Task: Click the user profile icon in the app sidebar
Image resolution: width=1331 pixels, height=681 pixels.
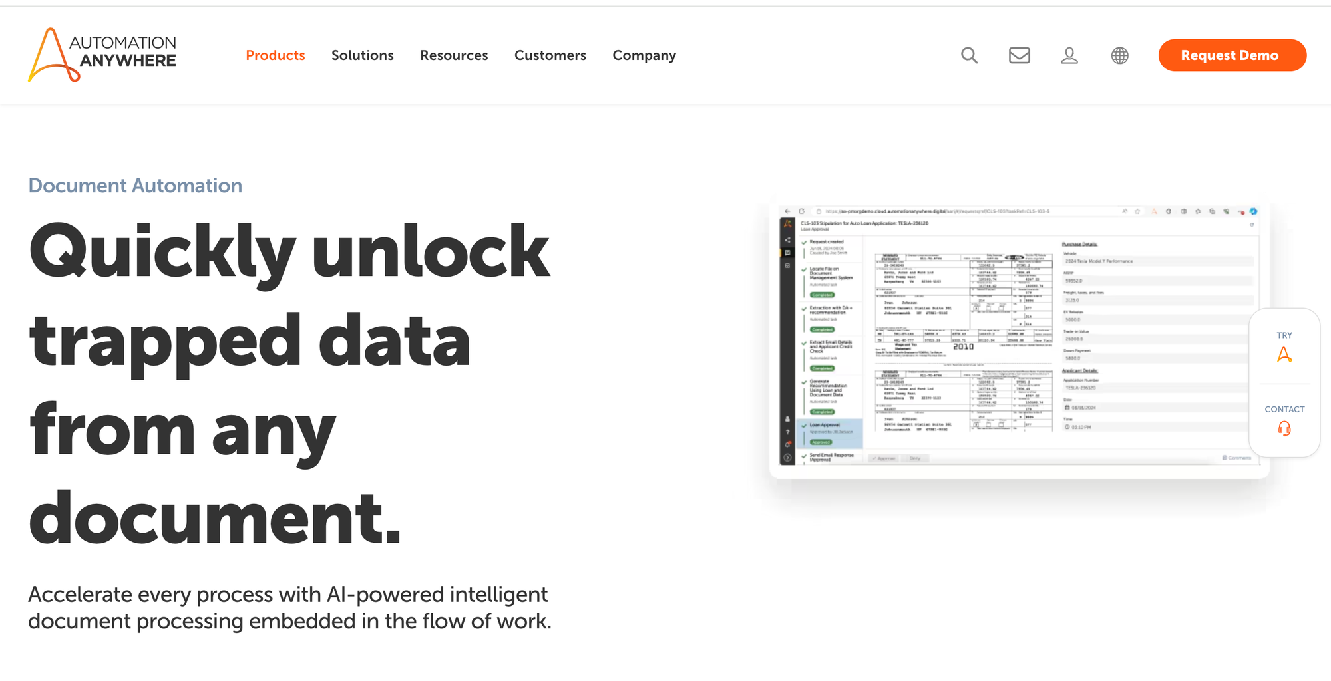Action: (x=787, y=420)
